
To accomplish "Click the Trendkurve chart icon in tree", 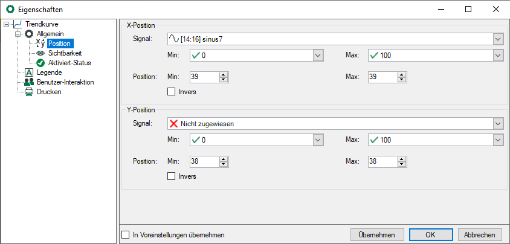I will (18, 24).
